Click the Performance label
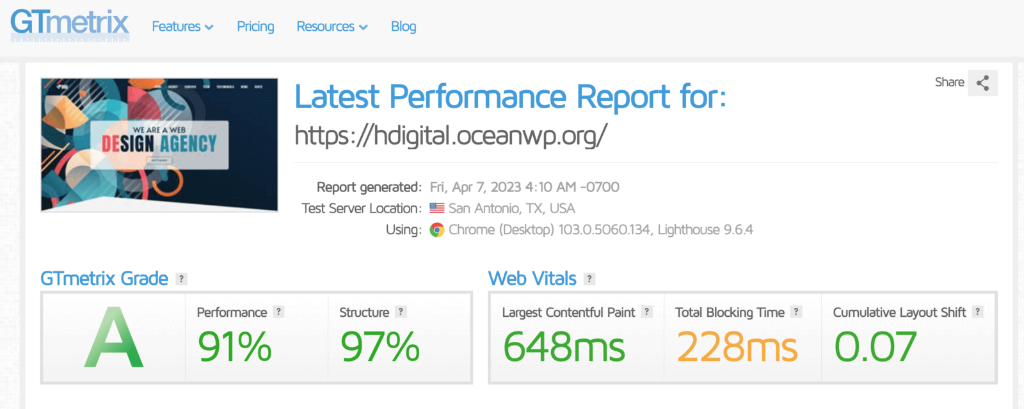 (x=232, y=312)
